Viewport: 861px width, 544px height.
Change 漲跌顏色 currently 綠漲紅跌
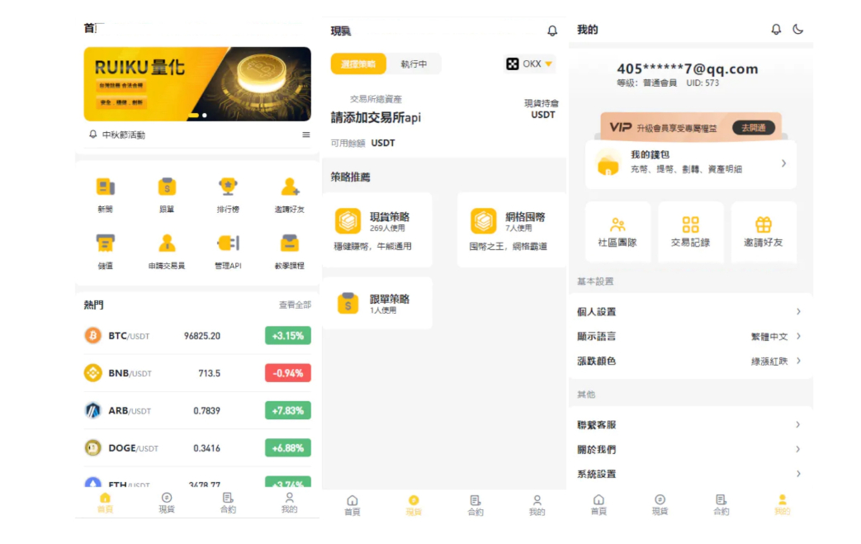[689, 361]
